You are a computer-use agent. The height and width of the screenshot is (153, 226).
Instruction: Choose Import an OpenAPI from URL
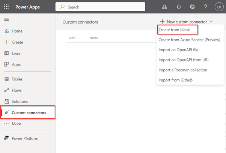point(184,60)
